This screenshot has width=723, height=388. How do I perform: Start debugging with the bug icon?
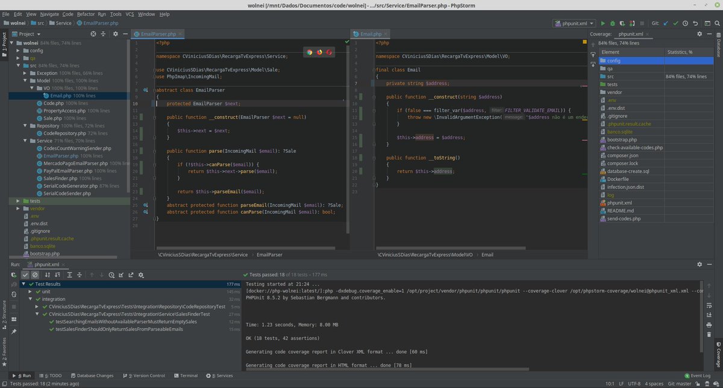point(612,23)
